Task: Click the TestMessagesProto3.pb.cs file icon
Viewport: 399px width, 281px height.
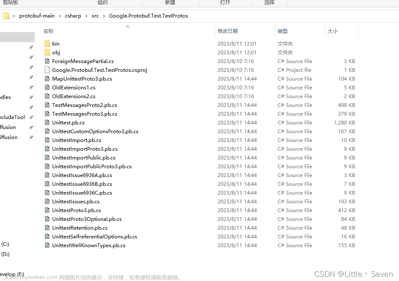Action: pos(47,114)
